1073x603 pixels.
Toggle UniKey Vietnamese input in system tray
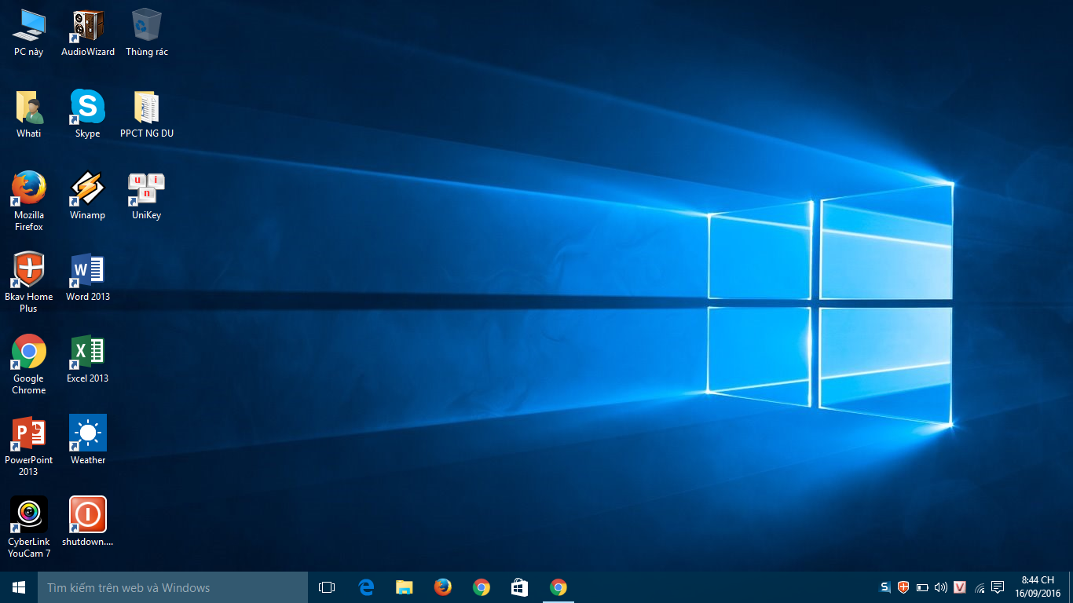tap(959, 587)
